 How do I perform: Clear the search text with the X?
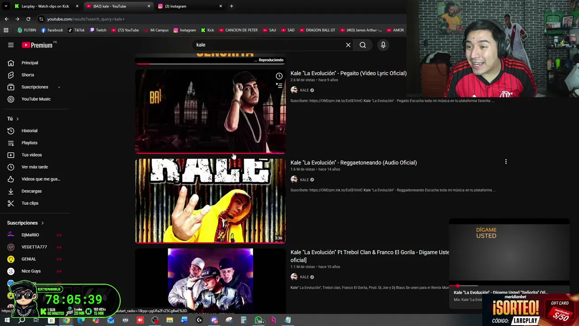pos(348,45)
